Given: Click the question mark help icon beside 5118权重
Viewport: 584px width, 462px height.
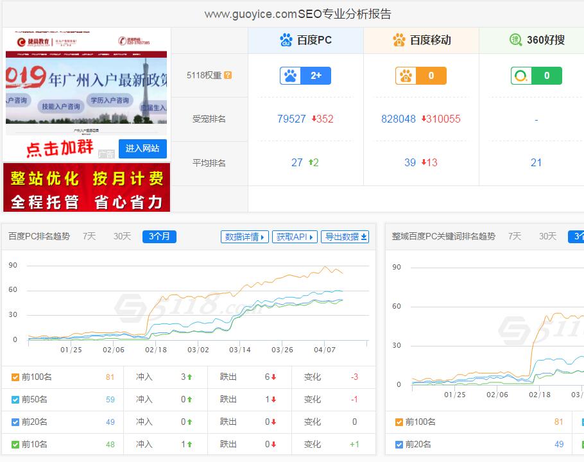Looking at the screenshot, I should point(228,75).
